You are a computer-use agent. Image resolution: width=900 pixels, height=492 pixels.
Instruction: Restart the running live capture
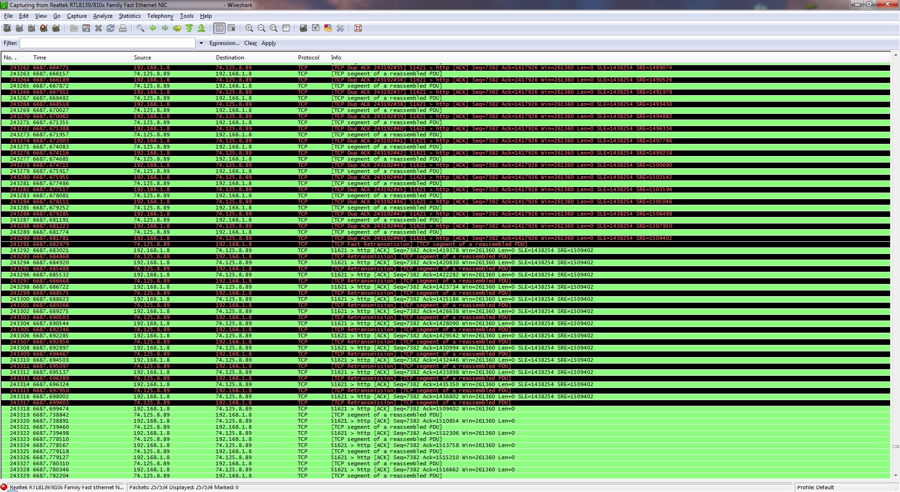coord(56,29)
